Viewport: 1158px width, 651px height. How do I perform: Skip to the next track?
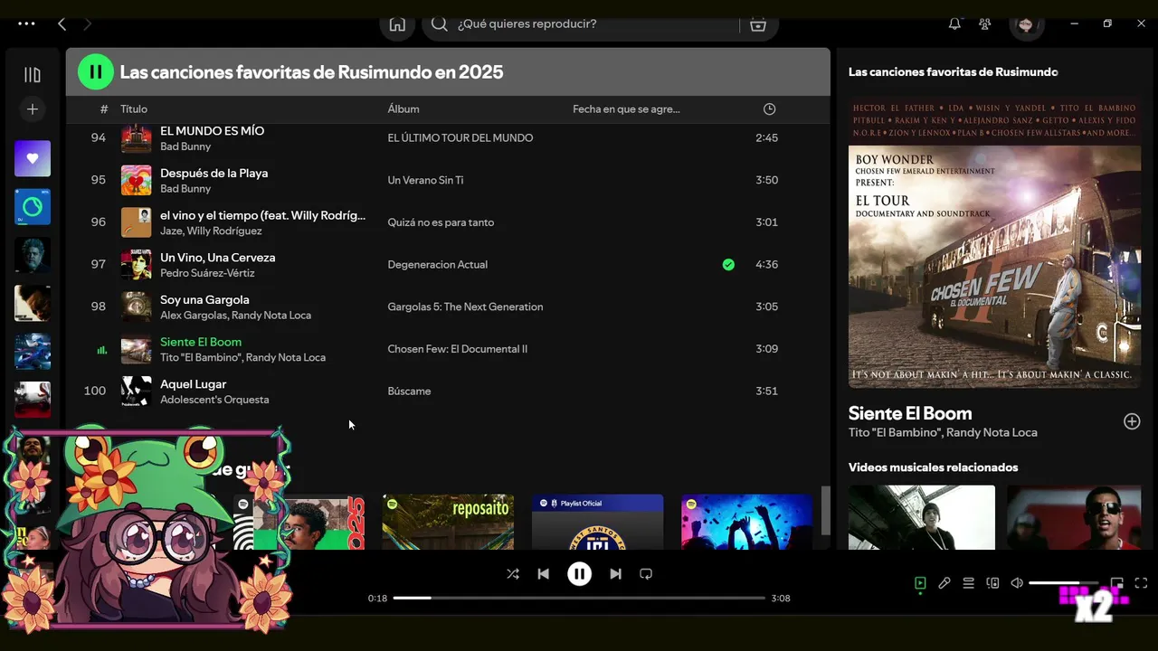615,574
